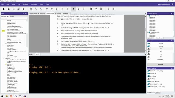This screenshot has width=175, height=98.
Task: Open File menu
Action: [2, 4]
